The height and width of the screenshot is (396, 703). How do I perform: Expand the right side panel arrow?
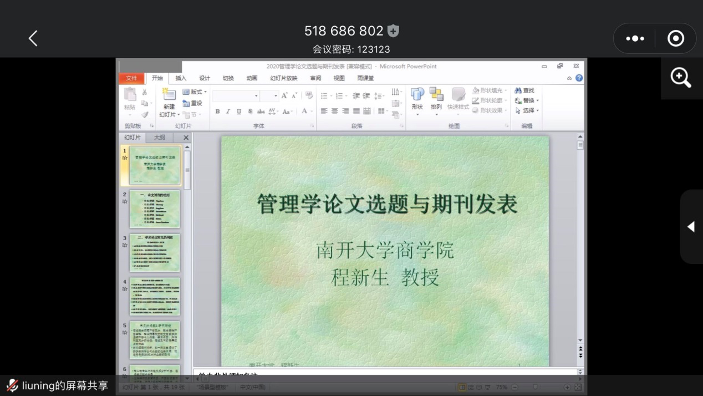(691, 226)
